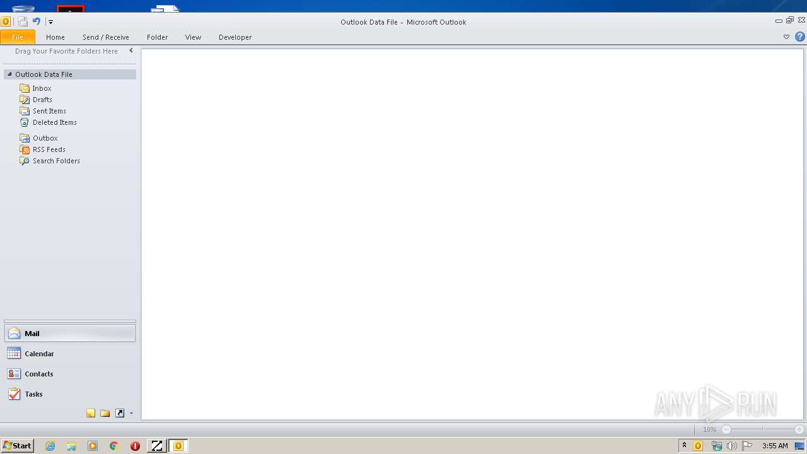This screenshot has width=807, height=454.
Task: Open the Drafts folder
Action: pyautogui.click(x=42, y=100)
